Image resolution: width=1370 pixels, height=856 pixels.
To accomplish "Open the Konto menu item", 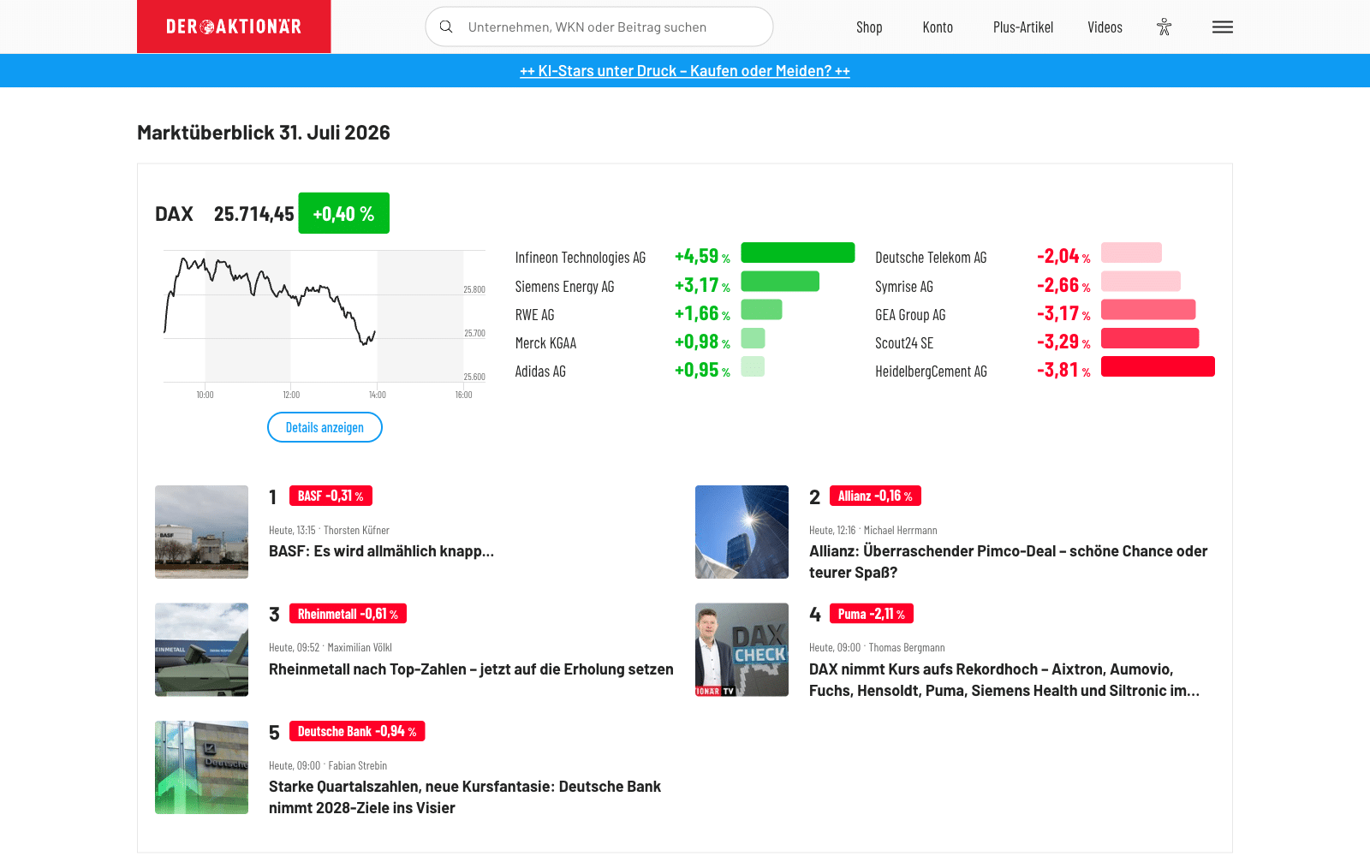I will (x=938, y=27).
